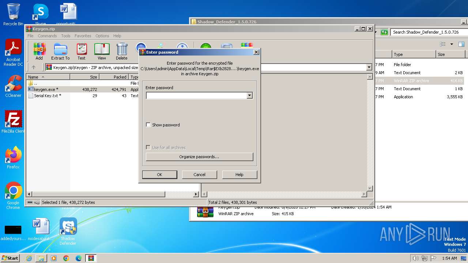
Task: Cancel the password dialog
Action: 199,175
